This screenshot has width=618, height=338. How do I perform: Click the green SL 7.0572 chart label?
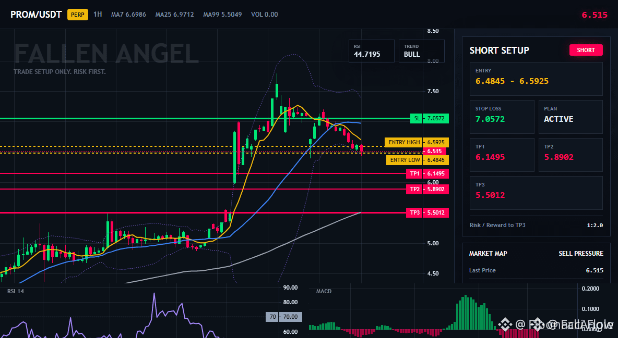(x=429, y=118)
